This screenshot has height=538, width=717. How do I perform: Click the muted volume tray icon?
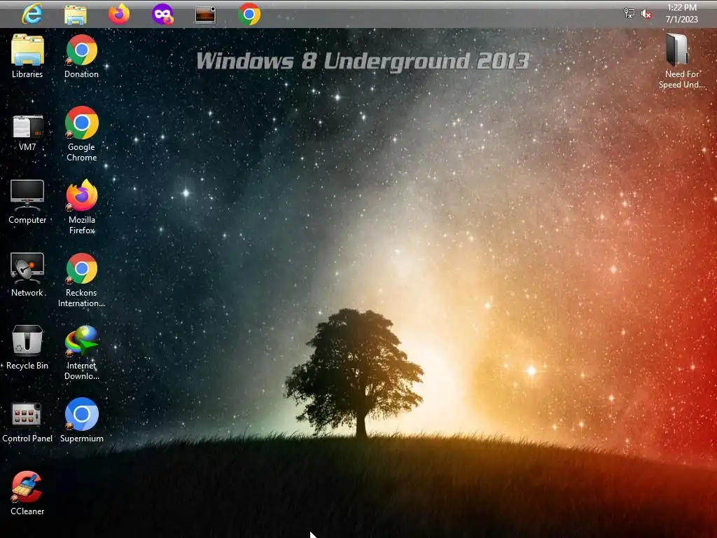click(x=646, y=14)
